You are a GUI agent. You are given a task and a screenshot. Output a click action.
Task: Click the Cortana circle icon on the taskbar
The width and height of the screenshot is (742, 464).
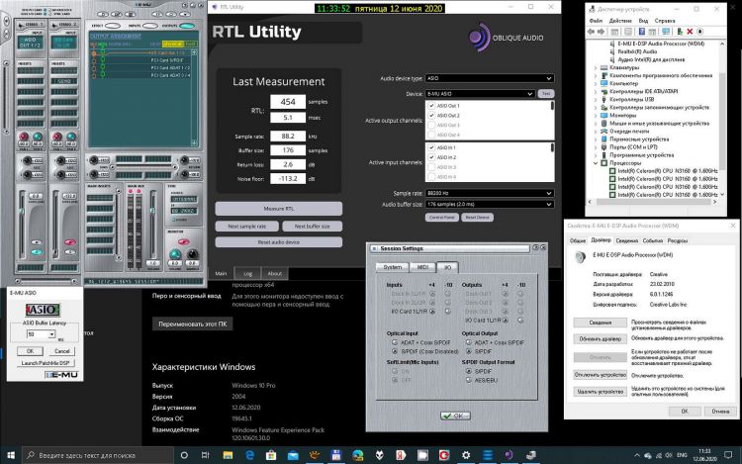[x=184, y=455]
